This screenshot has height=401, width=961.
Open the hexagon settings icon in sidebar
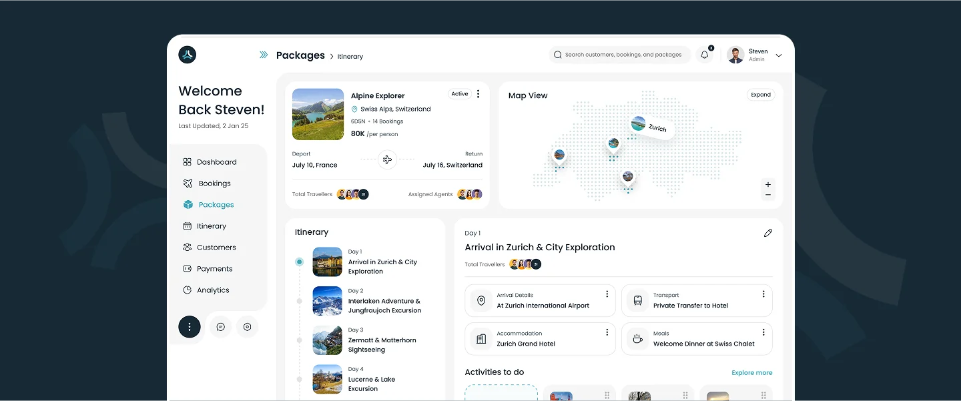coord(247,327)
